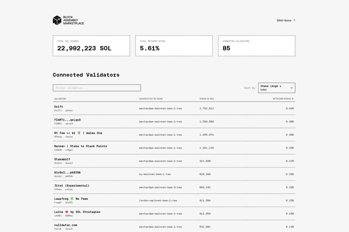Viewport: 349px width, 232px height.
Task: Open the Sort by Stake dropdown
Action: tap(277, 88)
